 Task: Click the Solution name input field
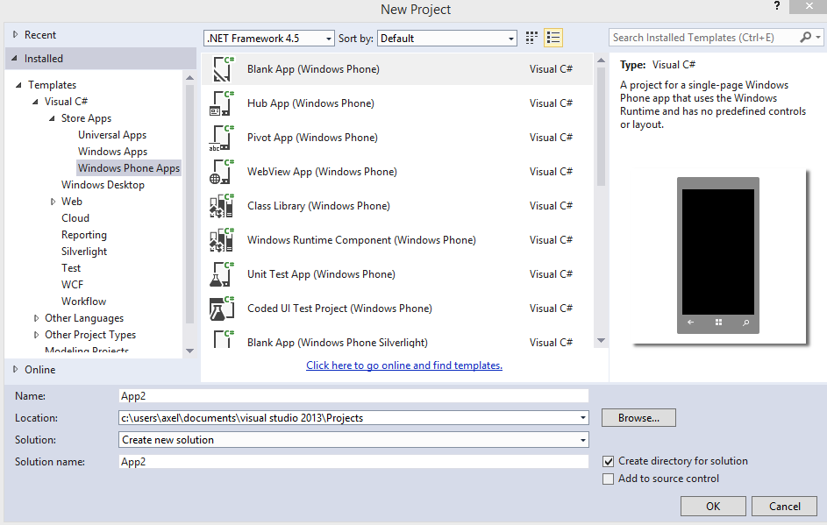(x=353, y=462)
